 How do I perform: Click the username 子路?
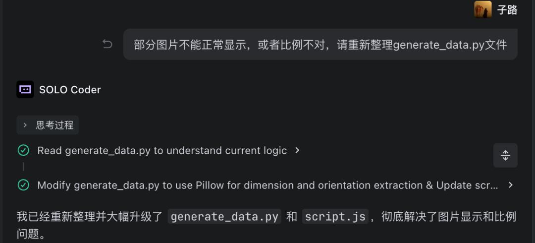tap(507, 9)
